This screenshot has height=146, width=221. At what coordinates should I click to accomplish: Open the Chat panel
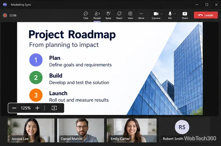86,15
